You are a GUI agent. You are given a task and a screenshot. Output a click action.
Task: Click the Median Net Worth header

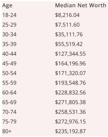(x=81, y=5)
